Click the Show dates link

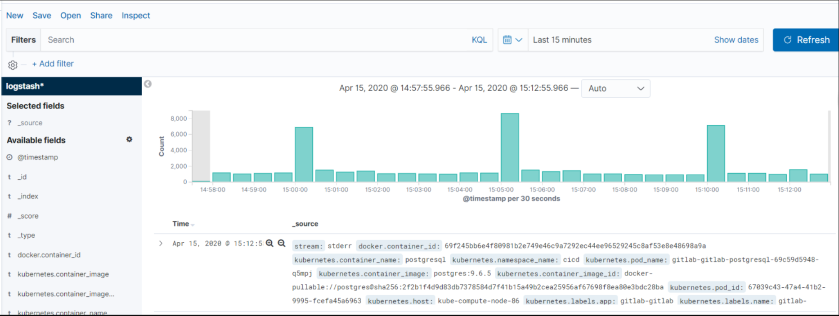736,40
